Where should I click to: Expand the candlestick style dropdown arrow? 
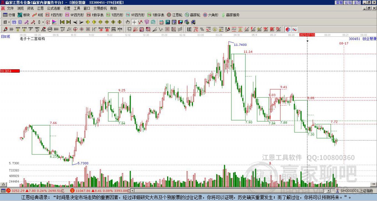click(x=43, y=22)
